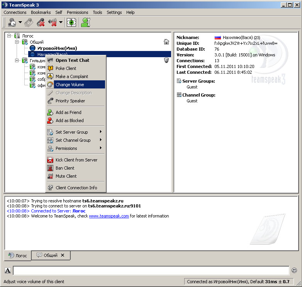Viewport: 302px width, 287px height.
Task: Open the Tools menu
Action: coord(97,12)
